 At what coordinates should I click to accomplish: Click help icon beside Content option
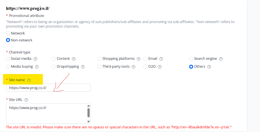click(x=74, y=59)
